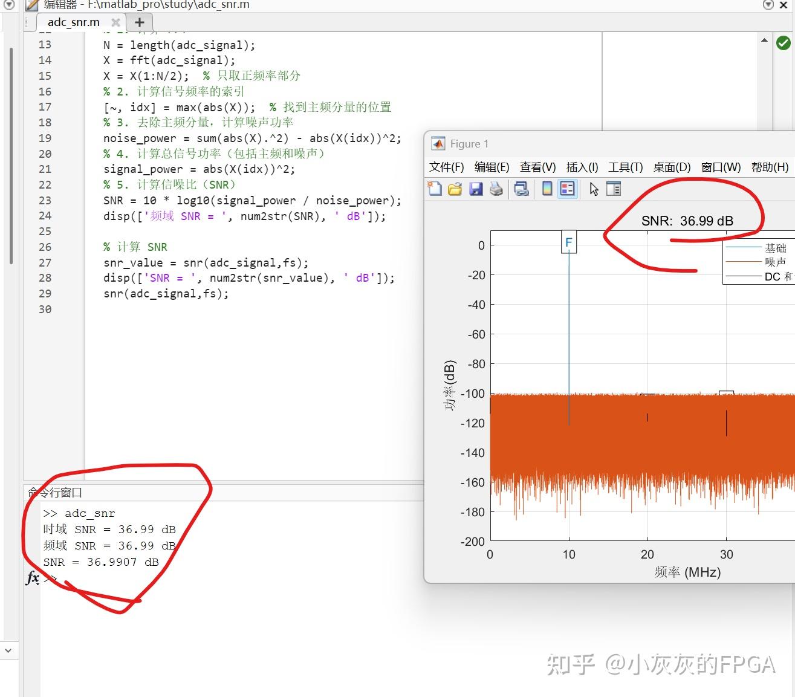Open the 桌面(D) menu in Figure 1
The image size is (795, 697).
(x=672, y=167)
